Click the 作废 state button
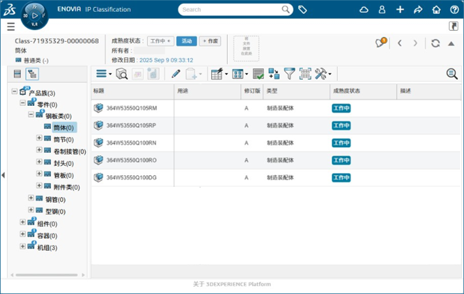This screenshot has height=294, width=464. point(210,41)
